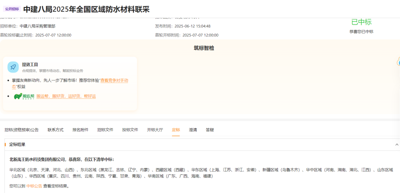Open the 招标(资格预审)公告 tab
The width and height of the screenshot is (400, 193).
tap(21, 130)
